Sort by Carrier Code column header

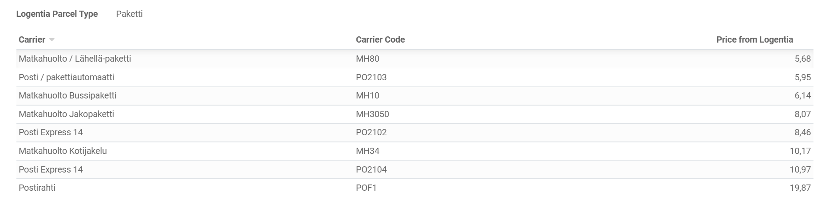(x=380, y=39)
